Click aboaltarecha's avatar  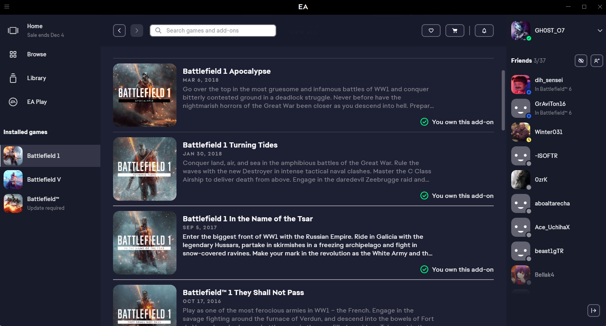point(521,203)
